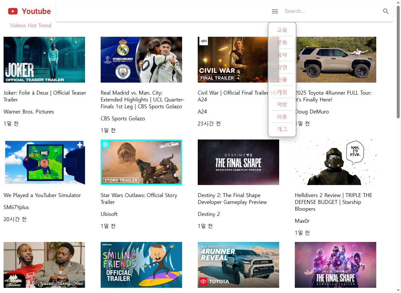The height and width of the screenshot is (293, 401).
Task: Click the scrollbar down arrow
Action: (398, 290)
